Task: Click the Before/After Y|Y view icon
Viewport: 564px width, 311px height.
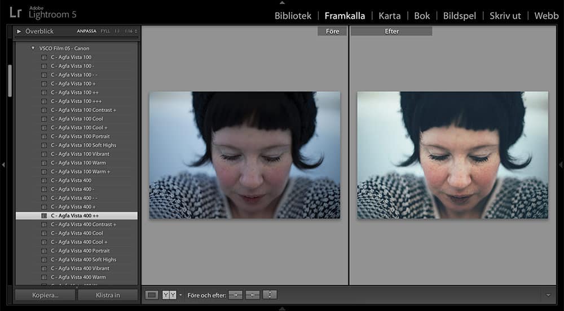Action: (x=169, y=295)
